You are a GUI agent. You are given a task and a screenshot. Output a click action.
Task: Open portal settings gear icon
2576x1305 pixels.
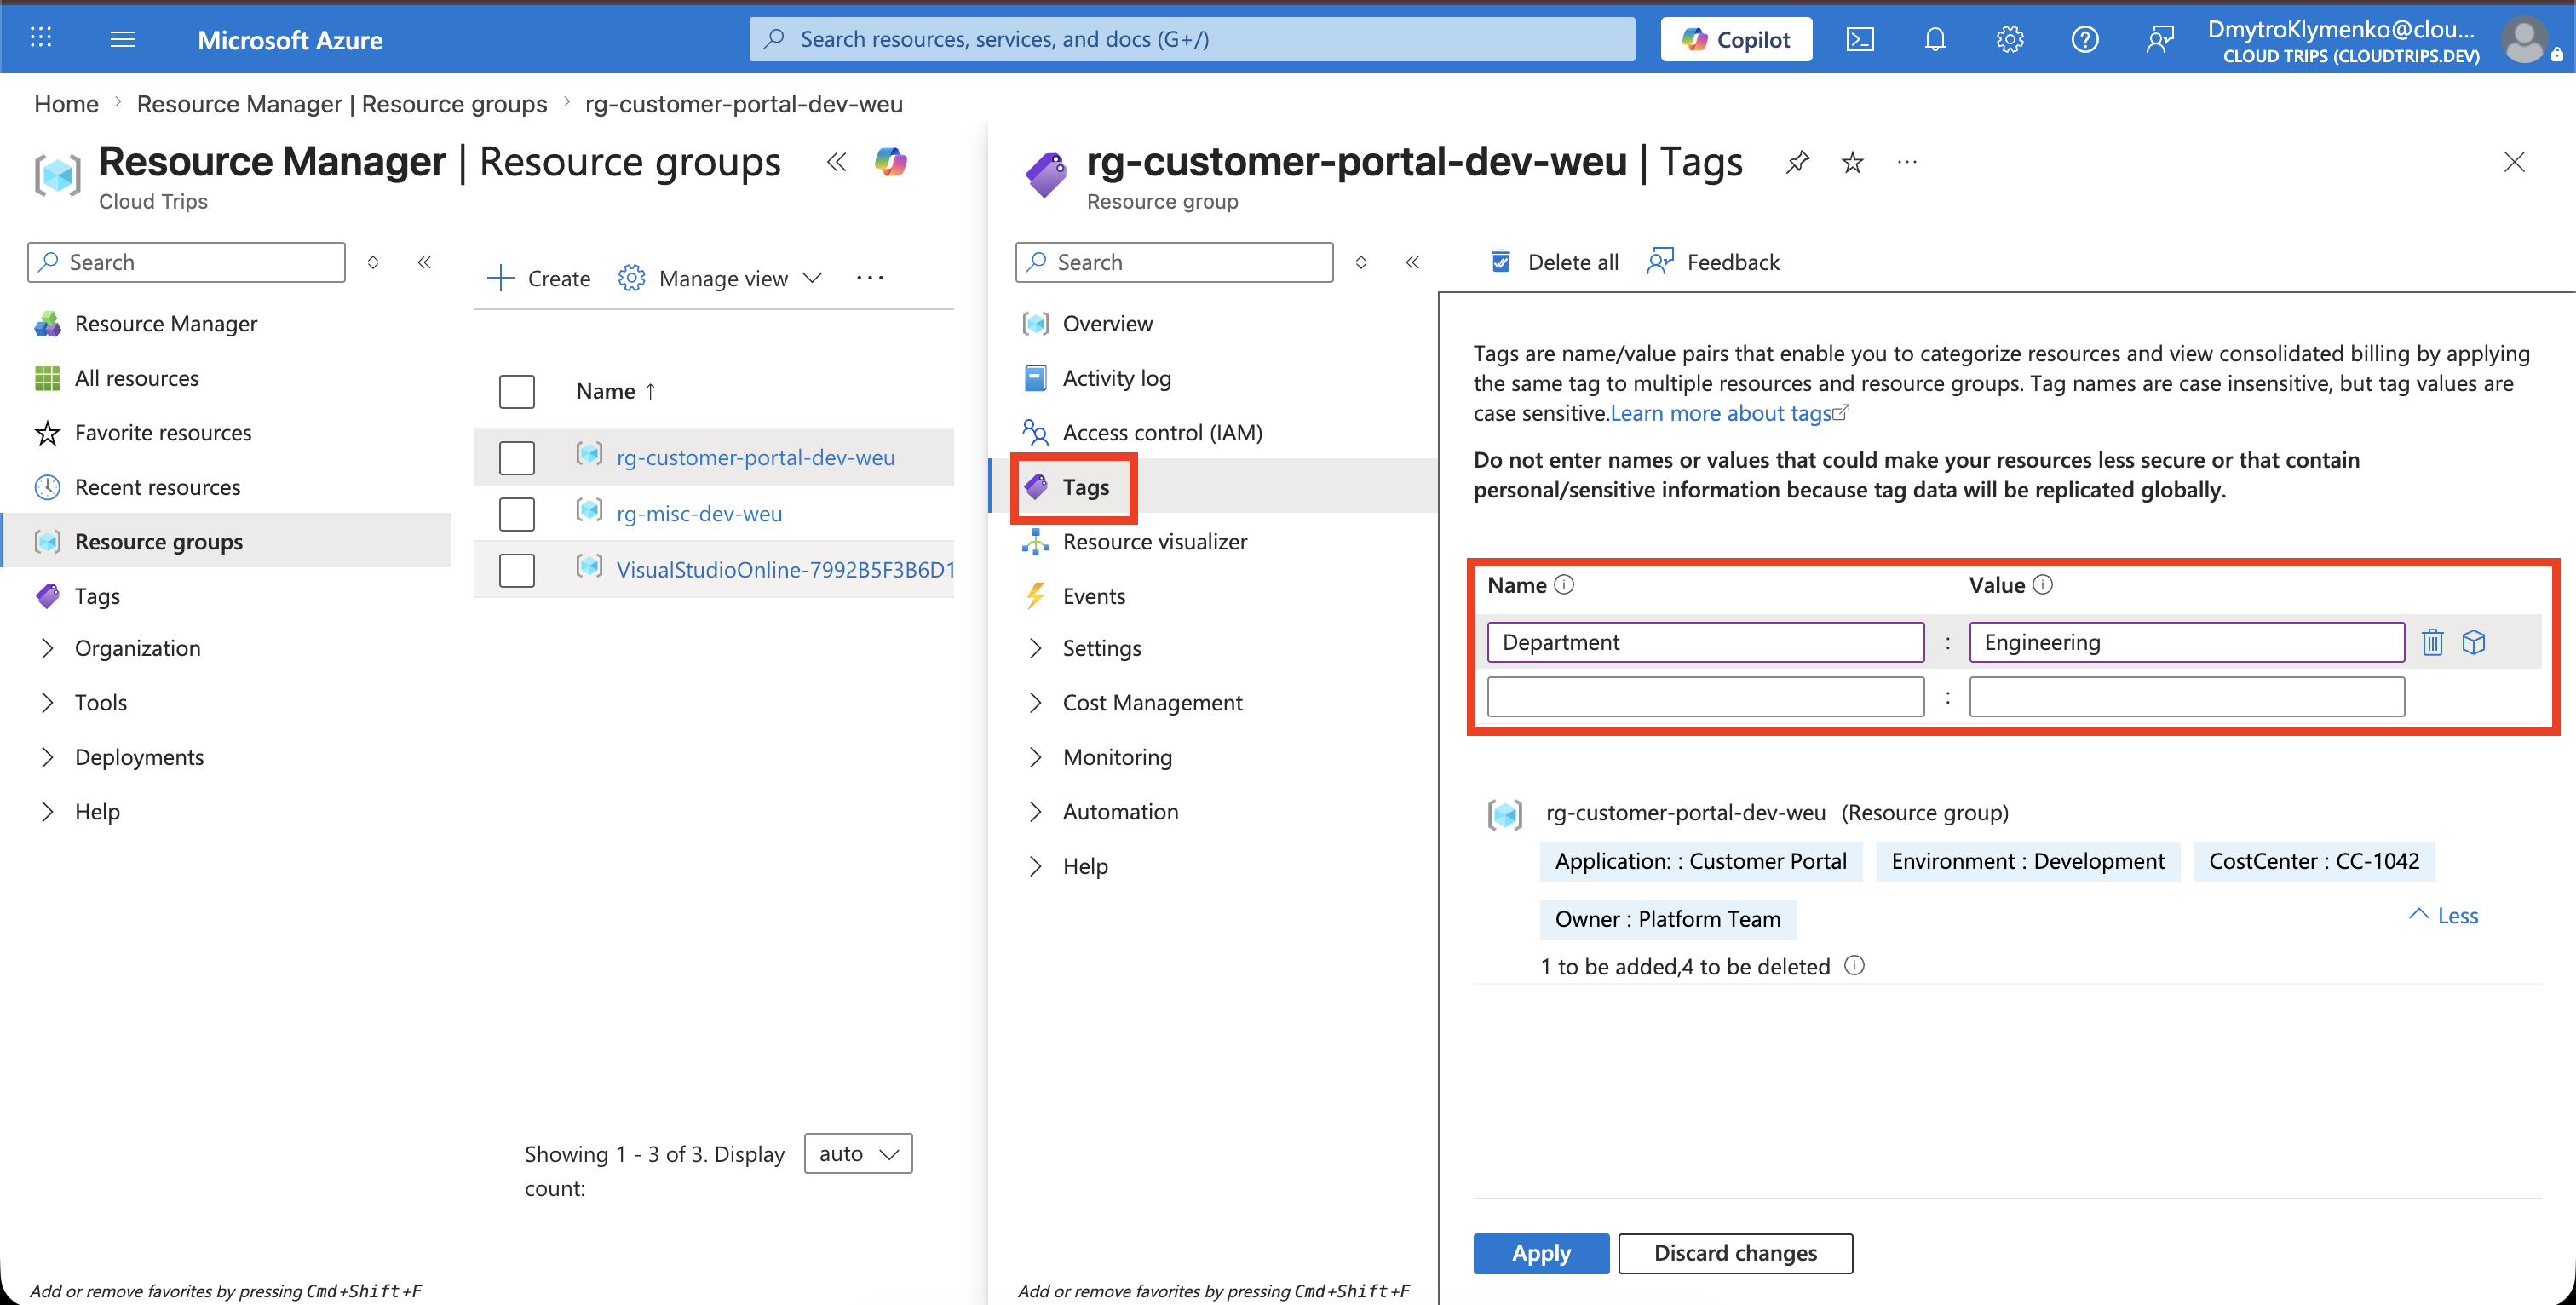point(2010,39)
